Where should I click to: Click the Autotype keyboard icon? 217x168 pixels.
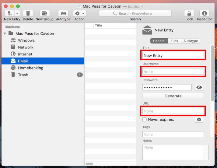tap(63, 13)
